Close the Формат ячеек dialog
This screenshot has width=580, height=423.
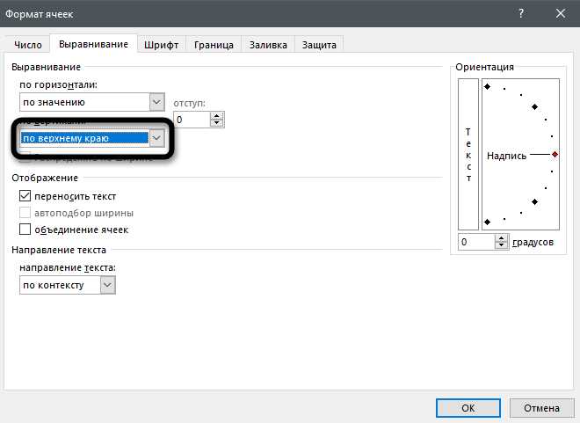tap(561, 13)
